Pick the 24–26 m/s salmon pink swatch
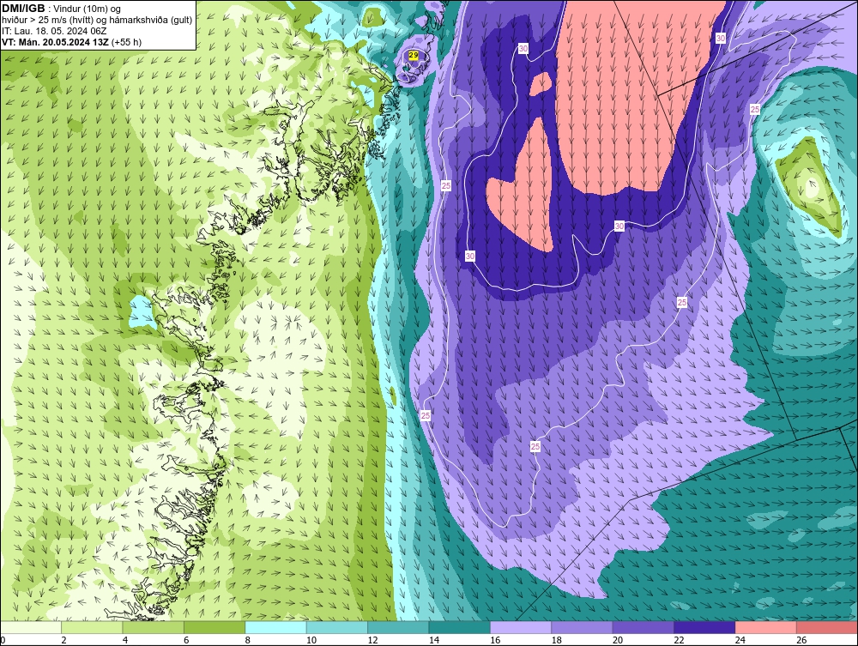 pyautogui.click(x=766, y=627)
